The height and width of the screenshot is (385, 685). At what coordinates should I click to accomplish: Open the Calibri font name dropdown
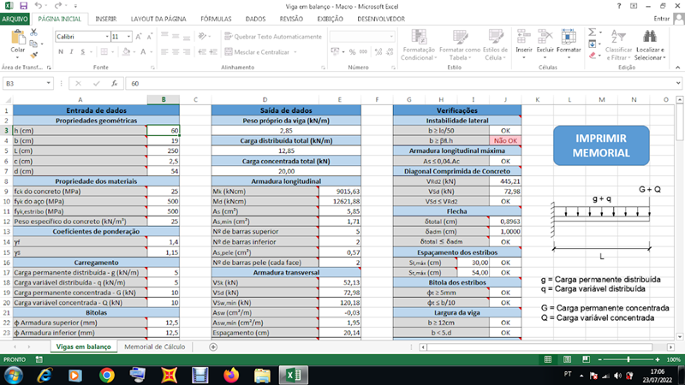(x=107, y=37)
